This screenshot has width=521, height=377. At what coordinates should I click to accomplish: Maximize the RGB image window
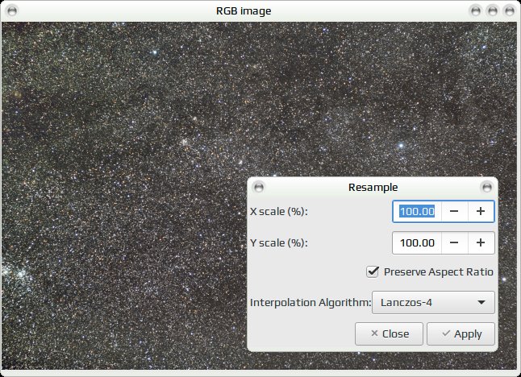tap(493, 11)
